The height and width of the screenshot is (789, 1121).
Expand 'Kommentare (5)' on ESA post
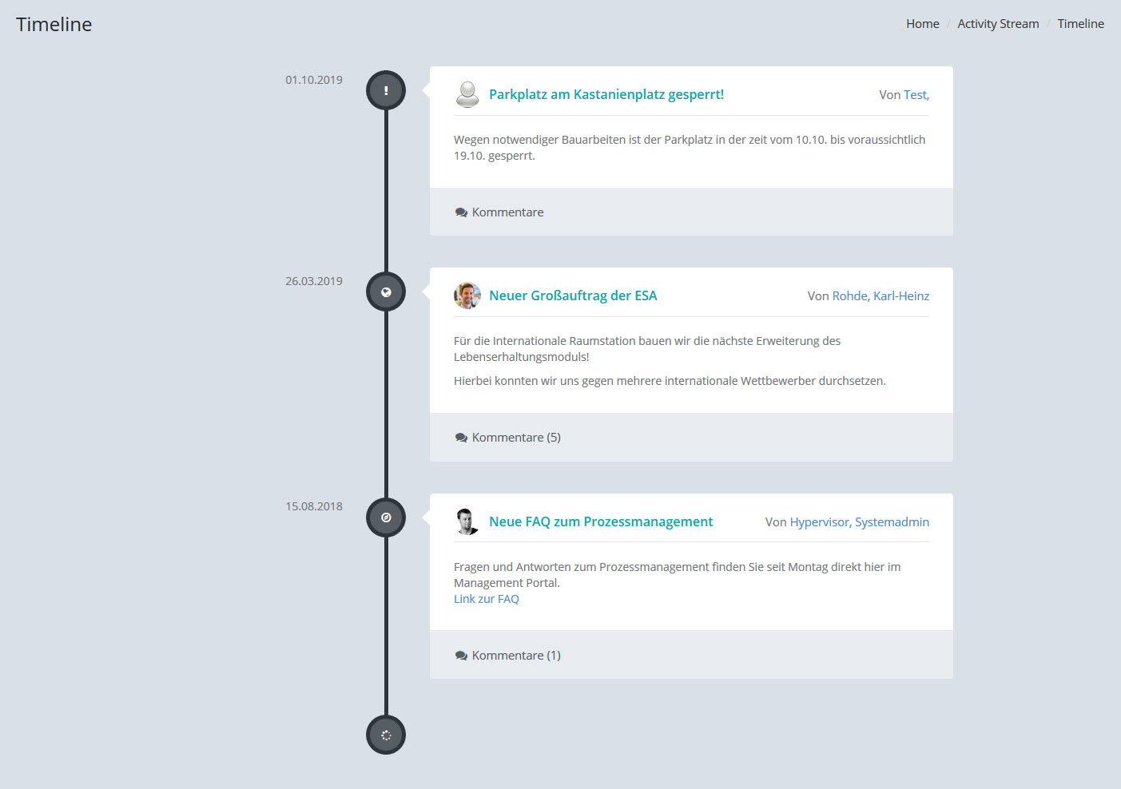pyautogui.click(x=516, y=438)
